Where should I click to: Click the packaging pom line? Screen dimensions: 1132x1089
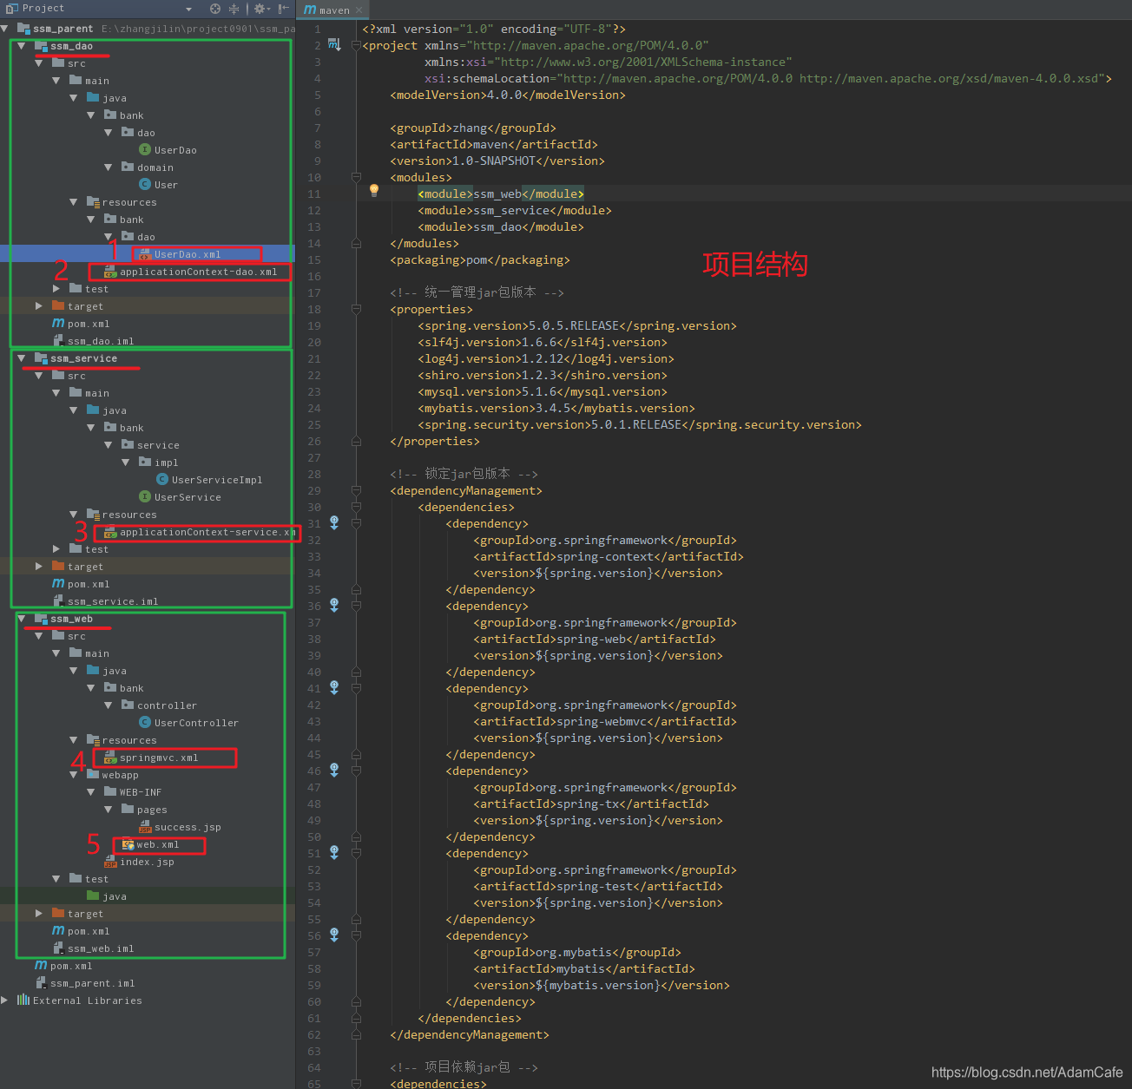(x=480, y=259)
